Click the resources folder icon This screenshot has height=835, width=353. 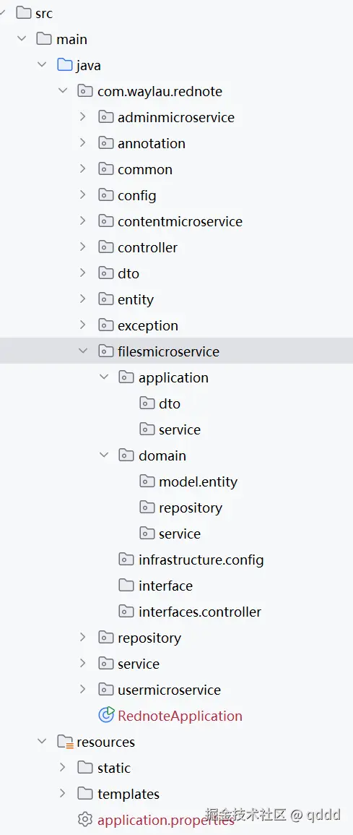pos(65,742)
